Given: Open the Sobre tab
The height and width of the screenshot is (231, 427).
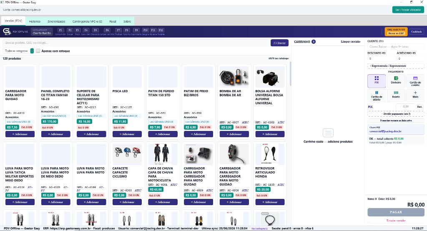Looking at the screenshot, I should coord(127,21).
